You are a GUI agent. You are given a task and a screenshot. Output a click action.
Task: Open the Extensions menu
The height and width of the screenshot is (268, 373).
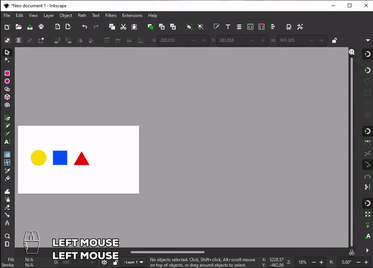tap(132, 15)
